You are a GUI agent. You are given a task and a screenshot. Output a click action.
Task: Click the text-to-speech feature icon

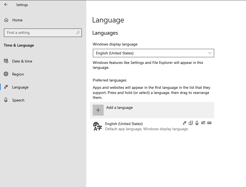pos(191,123)
